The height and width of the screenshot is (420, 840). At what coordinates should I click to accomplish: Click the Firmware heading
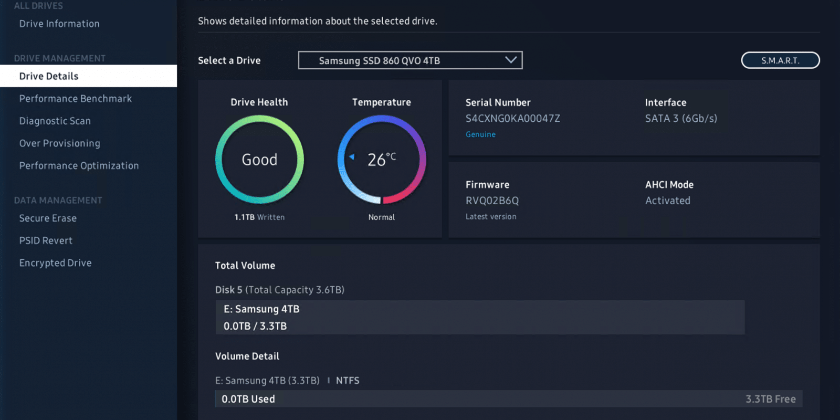pos(488,185)
